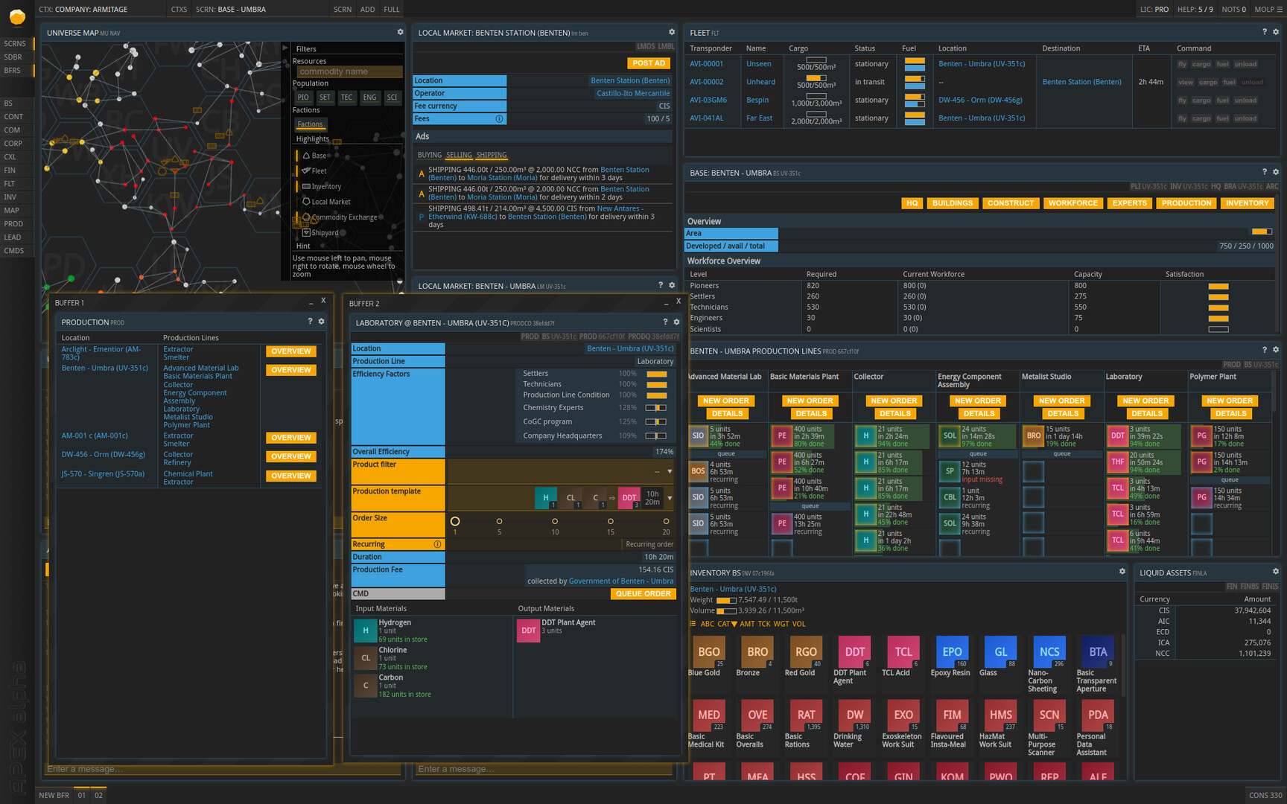Viewport: 1287px width, 804px height.
Task: Select the Commodity Exchange highlight icon
Action: 306,217
